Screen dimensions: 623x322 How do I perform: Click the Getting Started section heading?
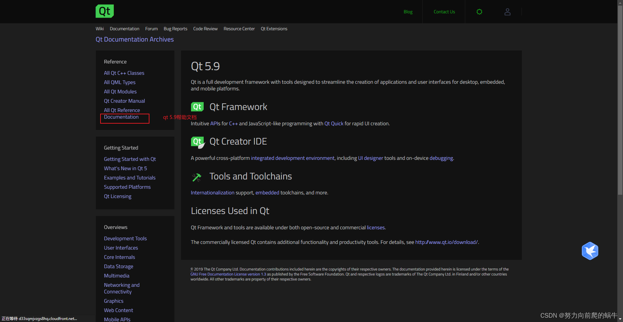121,148
